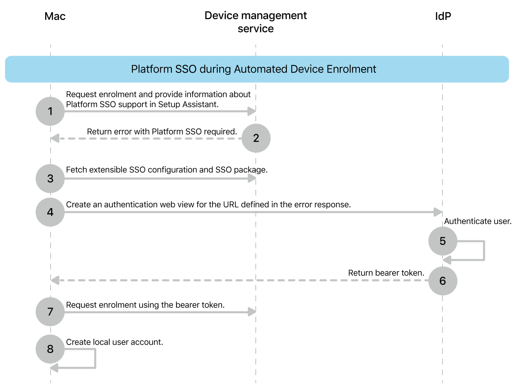This screenshot has width=512, height=387.
Task: Click the step 4 numbered circle
Action: point(50,212)
